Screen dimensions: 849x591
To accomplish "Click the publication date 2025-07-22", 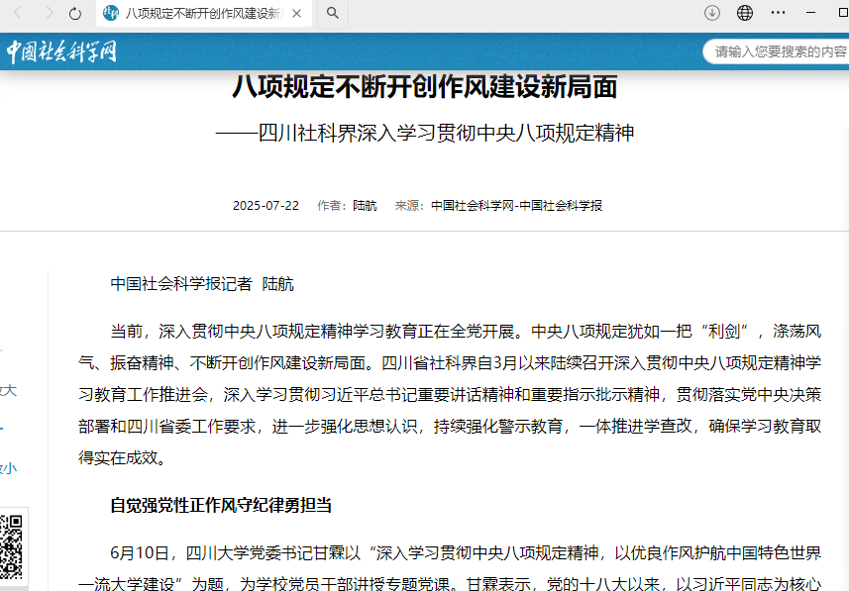I will coord(265,206).
